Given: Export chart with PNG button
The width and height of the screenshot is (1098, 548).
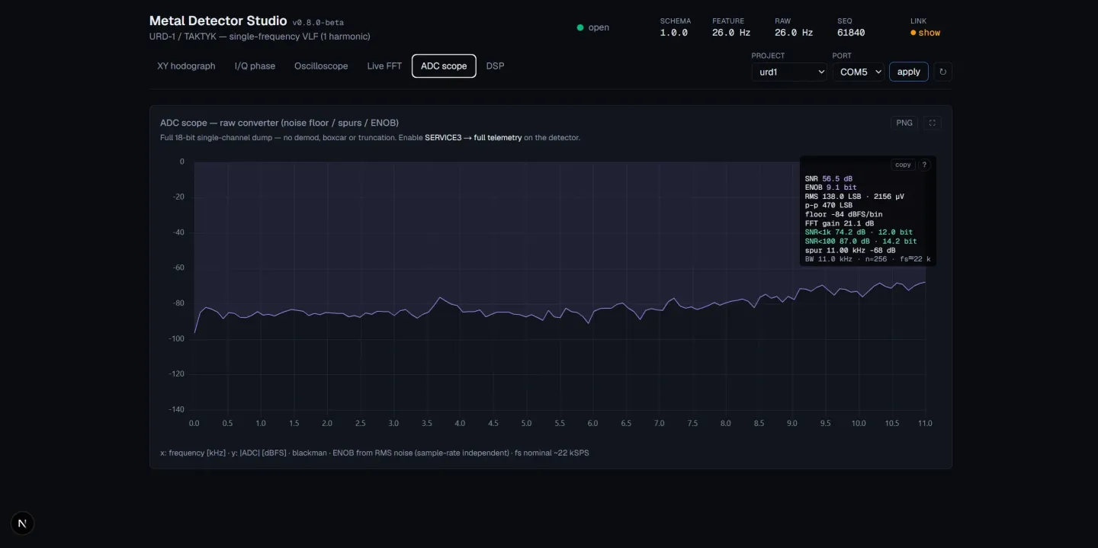Looking at the screenshot, I should click(904, 123).
